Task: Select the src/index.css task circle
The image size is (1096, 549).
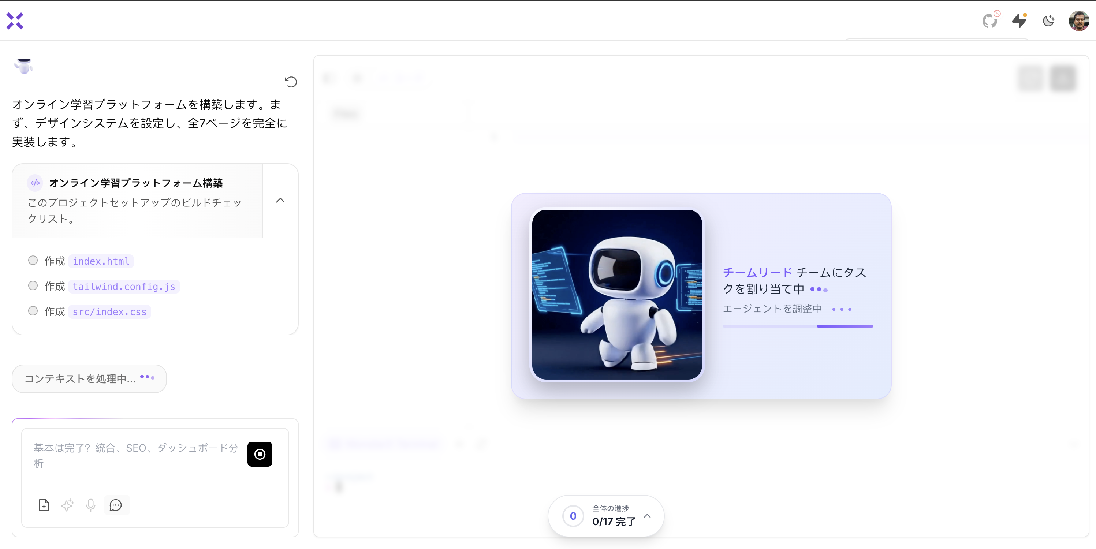Action: click(33, 311)
